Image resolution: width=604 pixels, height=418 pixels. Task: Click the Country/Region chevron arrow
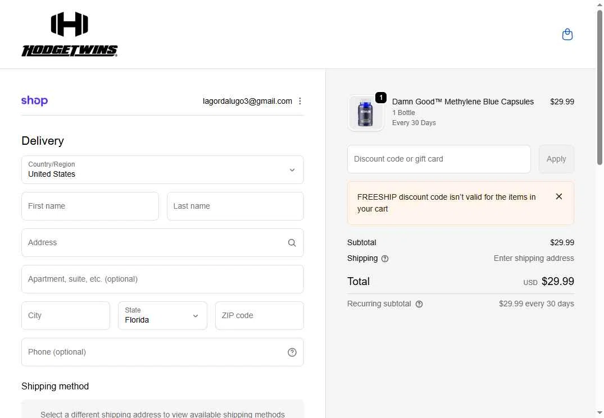click(292, 170)
